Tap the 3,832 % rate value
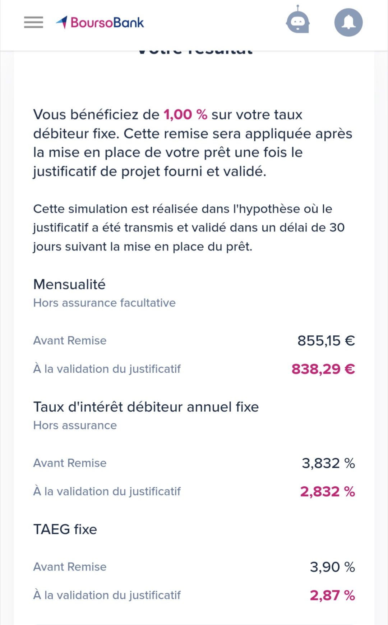This screenshot has height=625, width=388. pyautogui.click(x=328, y=463)
